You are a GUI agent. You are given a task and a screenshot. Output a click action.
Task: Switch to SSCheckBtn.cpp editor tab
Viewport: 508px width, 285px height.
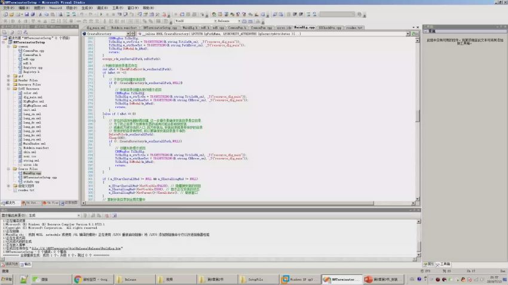click(330, 28)
